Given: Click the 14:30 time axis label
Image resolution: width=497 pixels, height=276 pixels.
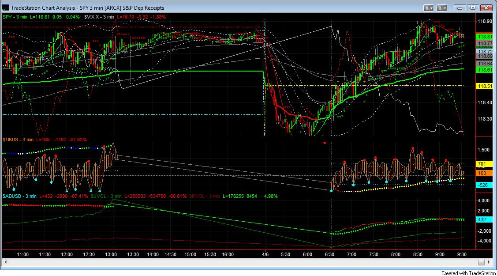Looking at the screenshot, I should pyautogui.click(x=171, y=254).
